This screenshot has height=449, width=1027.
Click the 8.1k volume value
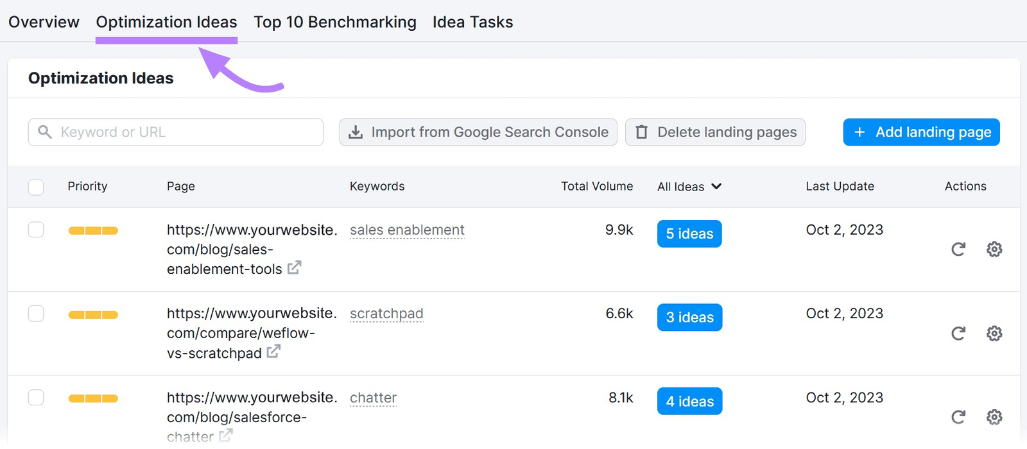click(x=621, y=398)
